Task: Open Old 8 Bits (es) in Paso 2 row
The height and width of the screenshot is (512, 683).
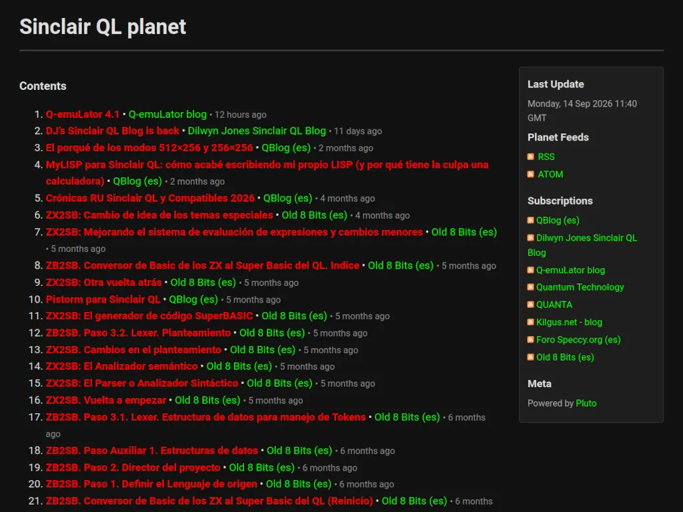Action: coord(261,467)
